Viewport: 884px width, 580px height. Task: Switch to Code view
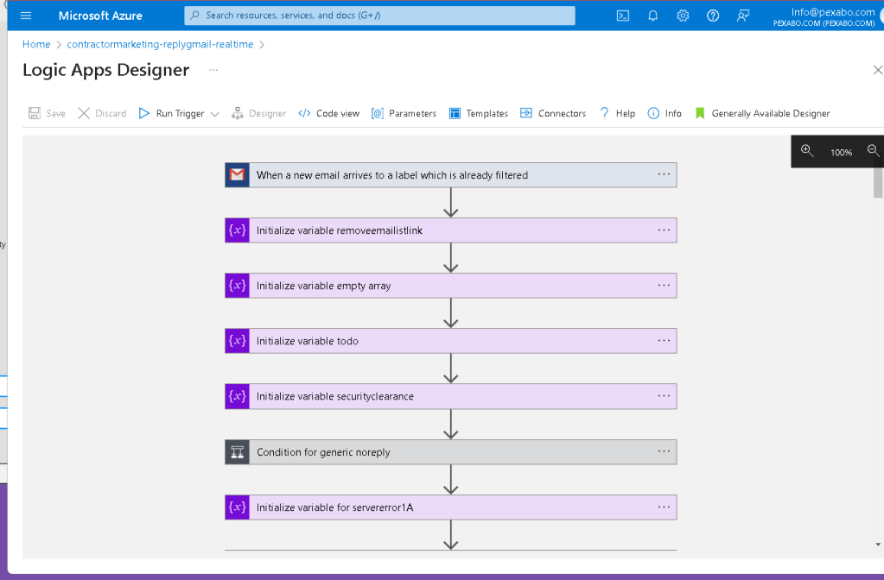click(328, 113)
